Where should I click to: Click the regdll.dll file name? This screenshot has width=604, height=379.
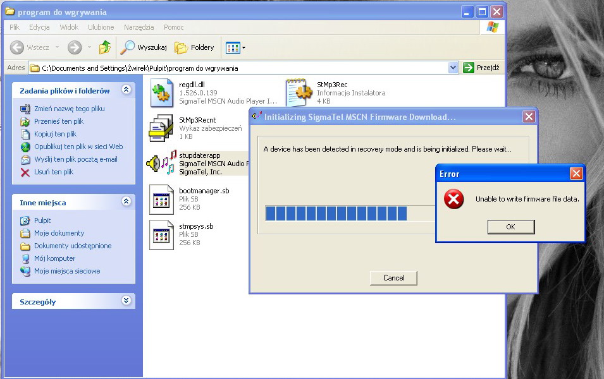[x=192, y=85]
